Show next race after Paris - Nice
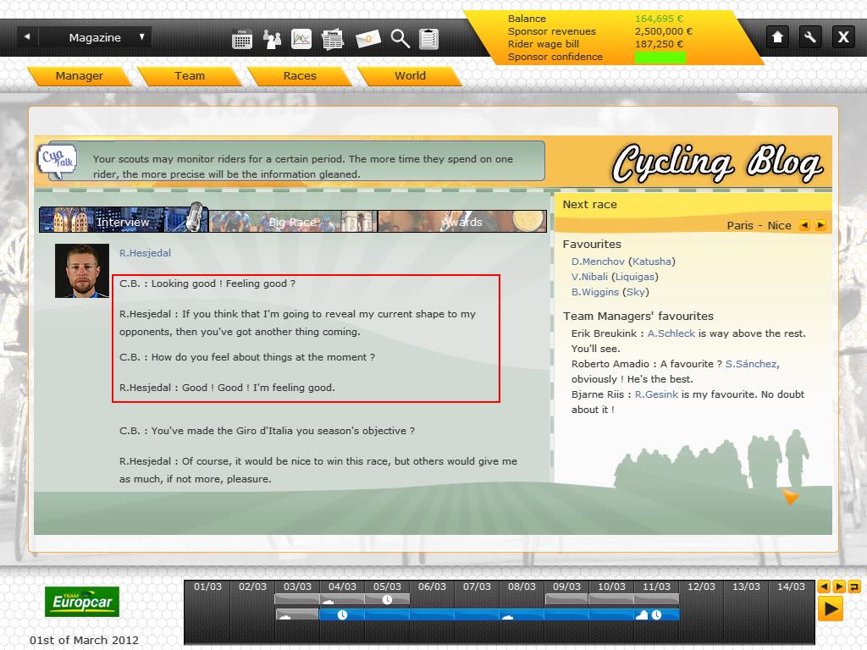Viewport: 867px width, 650px height. [820, 225]
